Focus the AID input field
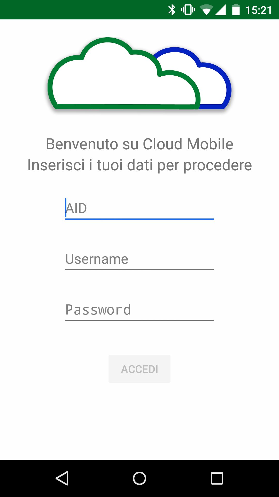 139,208
